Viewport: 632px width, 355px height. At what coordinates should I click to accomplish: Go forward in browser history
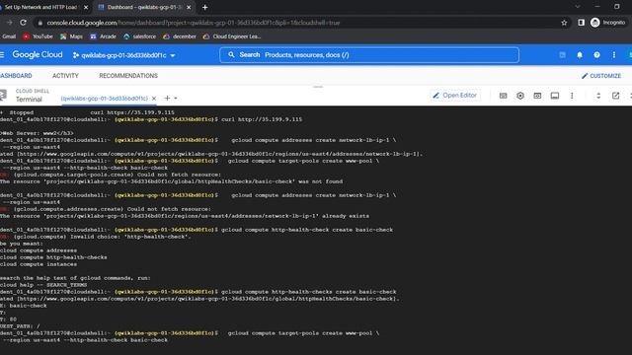[x=9, y=23]
